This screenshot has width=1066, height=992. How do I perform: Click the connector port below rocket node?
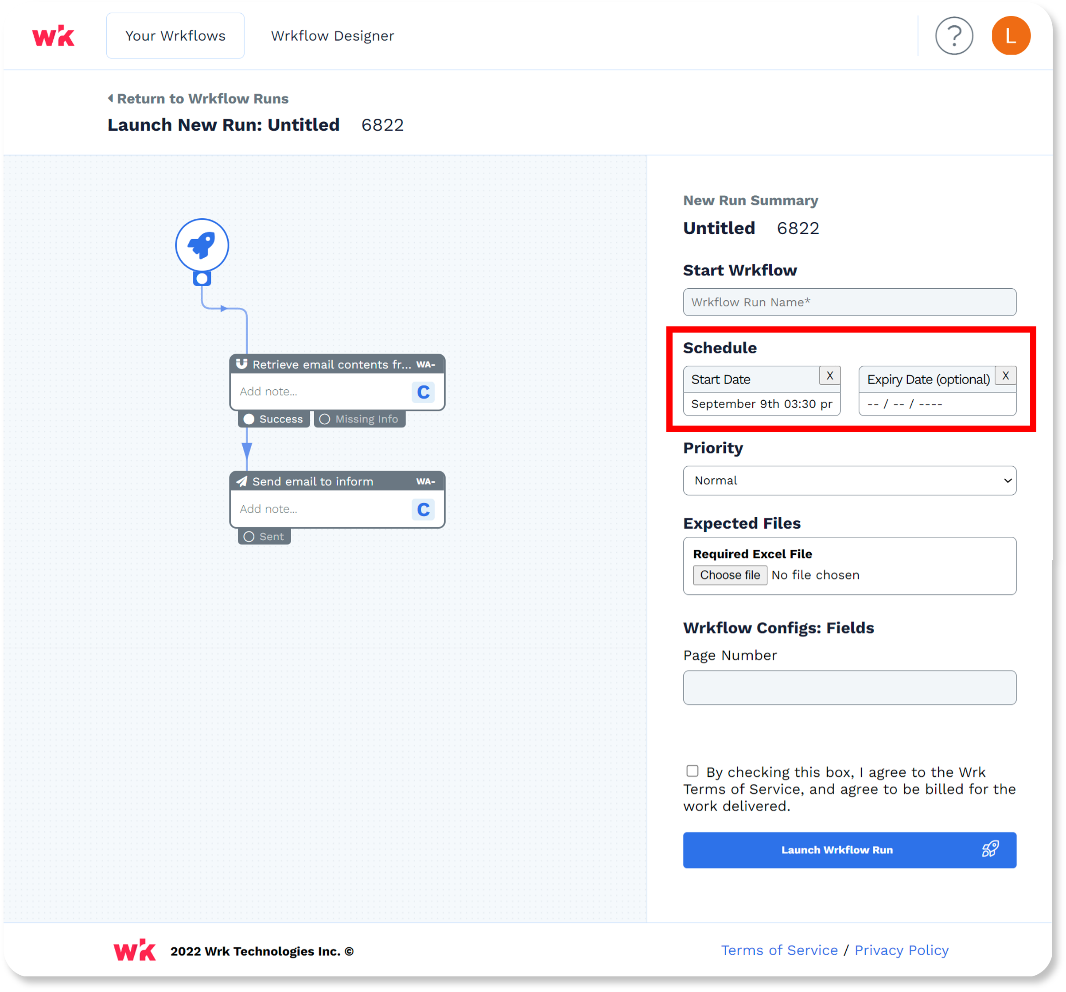[x=202, y=279]
